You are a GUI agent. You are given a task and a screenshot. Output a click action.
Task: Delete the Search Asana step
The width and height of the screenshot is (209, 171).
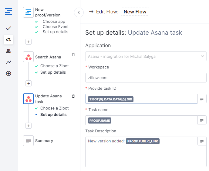[73, 54]
